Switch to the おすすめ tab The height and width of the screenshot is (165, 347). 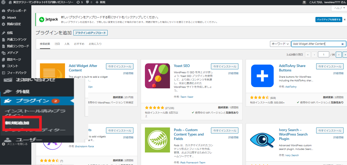coord(79,44)
